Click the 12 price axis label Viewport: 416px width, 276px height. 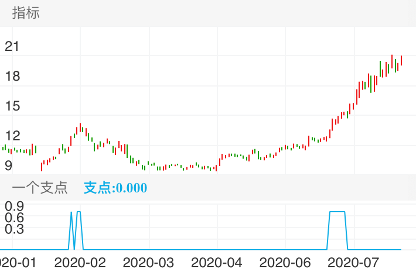[x=12, y=136]
